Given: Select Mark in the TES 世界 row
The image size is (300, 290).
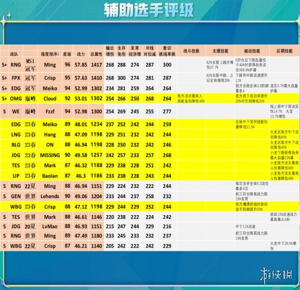Looking at the screenshot, I should 50,217.
